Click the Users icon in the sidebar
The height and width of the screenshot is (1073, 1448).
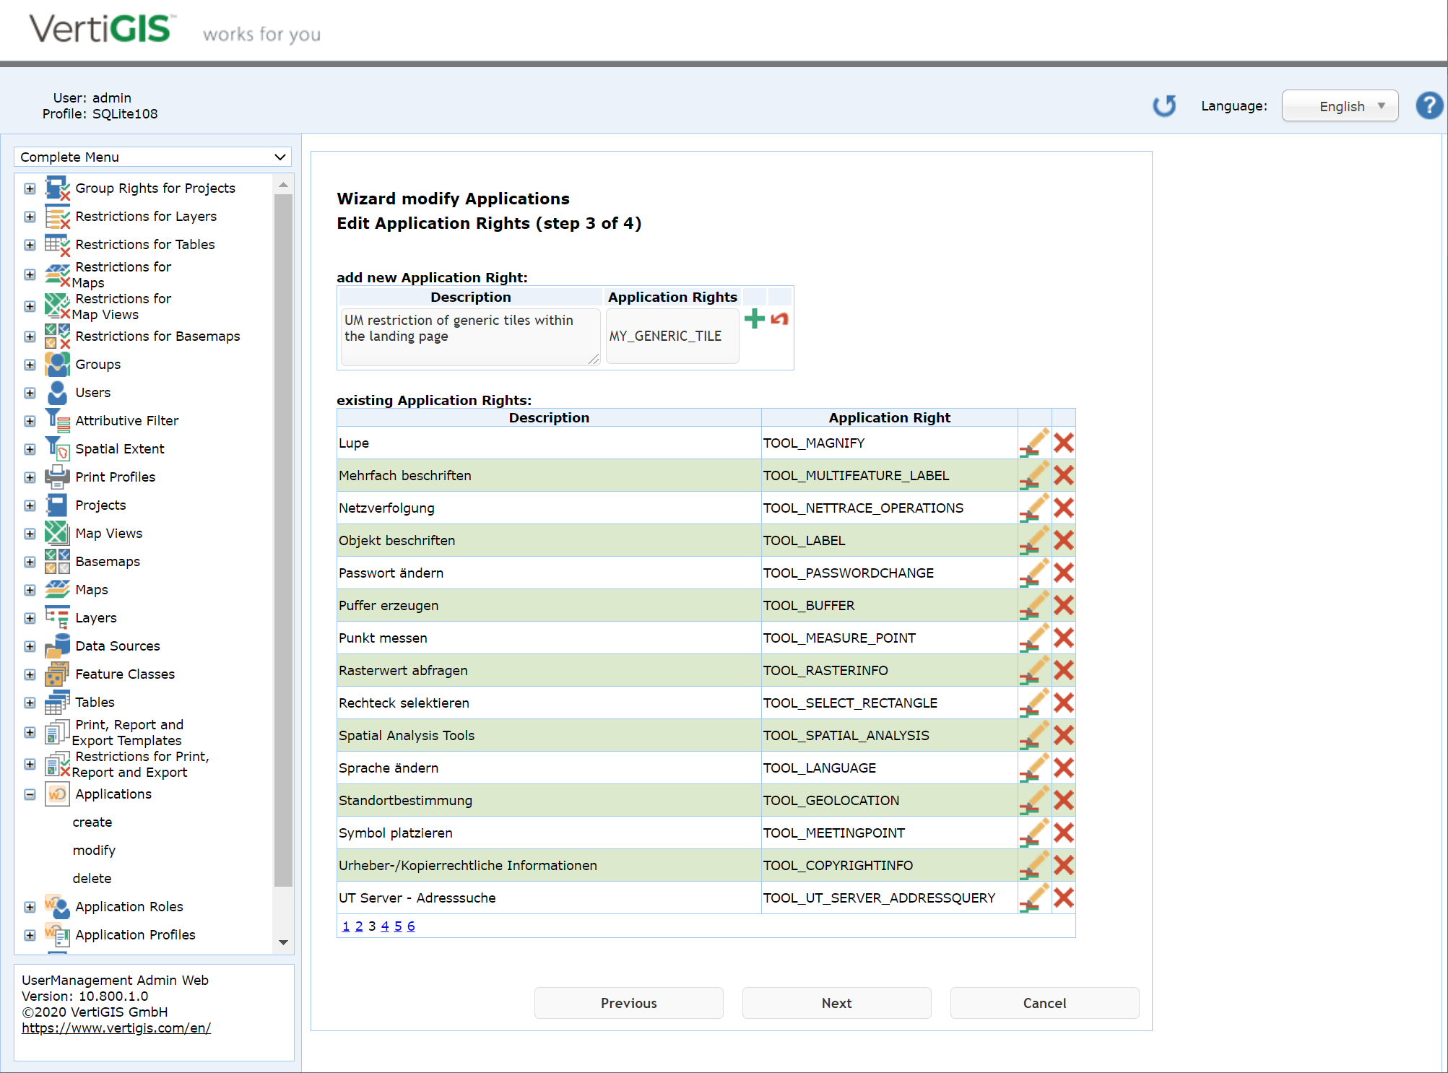[57, 392]
